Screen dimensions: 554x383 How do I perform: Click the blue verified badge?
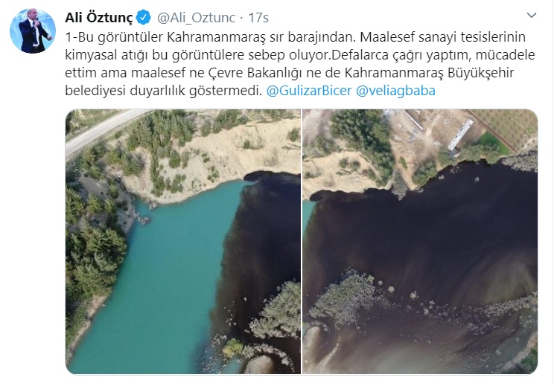[144, 17]
